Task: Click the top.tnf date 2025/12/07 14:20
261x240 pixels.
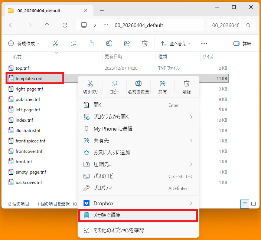Action: [121, 68]
